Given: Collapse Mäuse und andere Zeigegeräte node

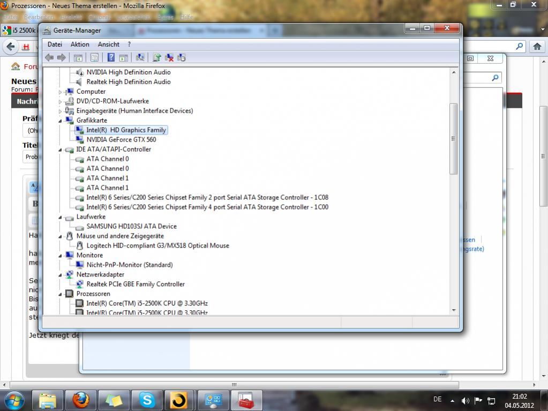Looking at the screenshot, I should tap(60, 237).
